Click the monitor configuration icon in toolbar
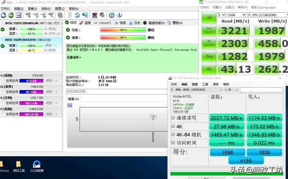The image size is (288, 179). coord(94,15)
